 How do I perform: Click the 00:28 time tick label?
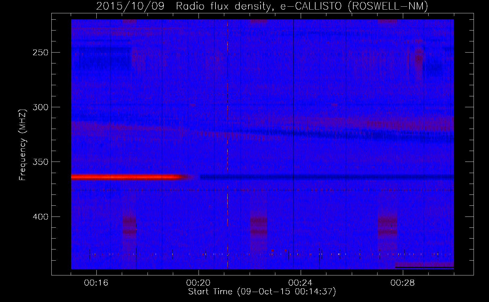coord(403,283)
